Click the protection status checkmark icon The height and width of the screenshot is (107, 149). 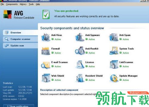point(46,15)
